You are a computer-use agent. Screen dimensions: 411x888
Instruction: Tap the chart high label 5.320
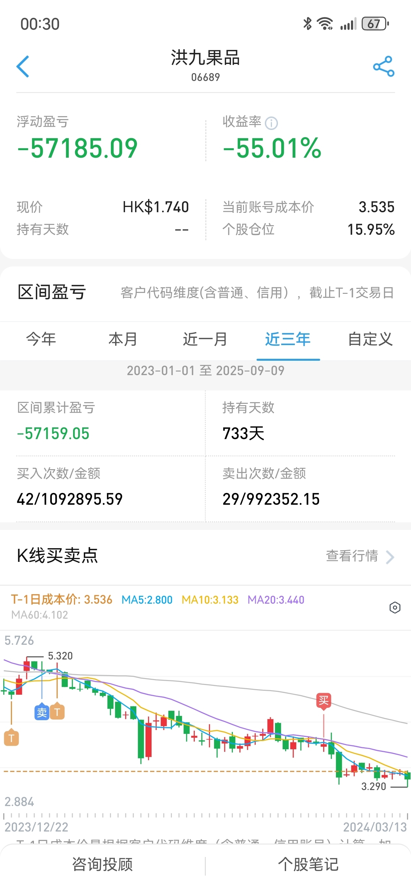tap(60, 656)
